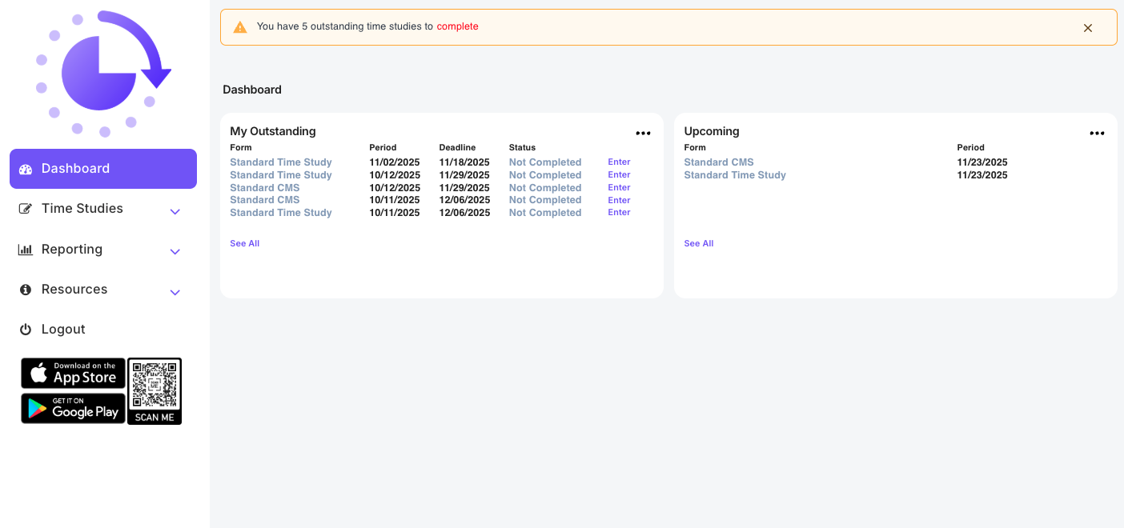Click the Time Studies edit icon
The height and width of the screenshot is (528, 1124).
click(26, 209)
